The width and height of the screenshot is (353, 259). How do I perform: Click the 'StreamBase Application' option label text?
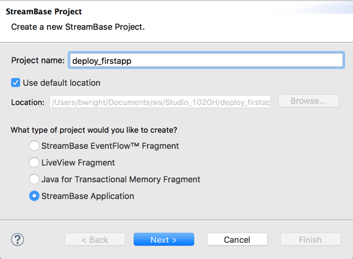coord(88,196)
